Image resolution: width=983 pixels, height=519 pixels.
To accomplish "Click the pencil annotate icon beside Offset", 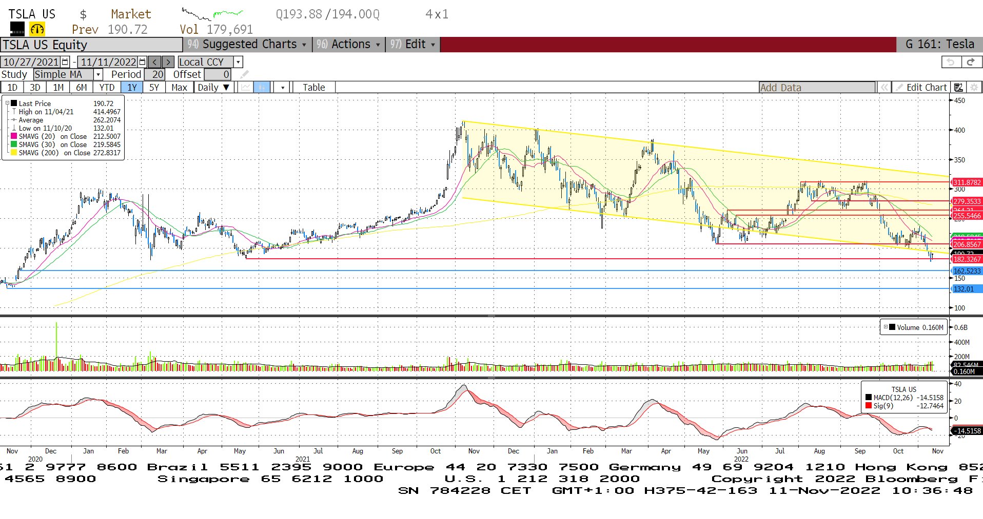I will coord(245,75).
